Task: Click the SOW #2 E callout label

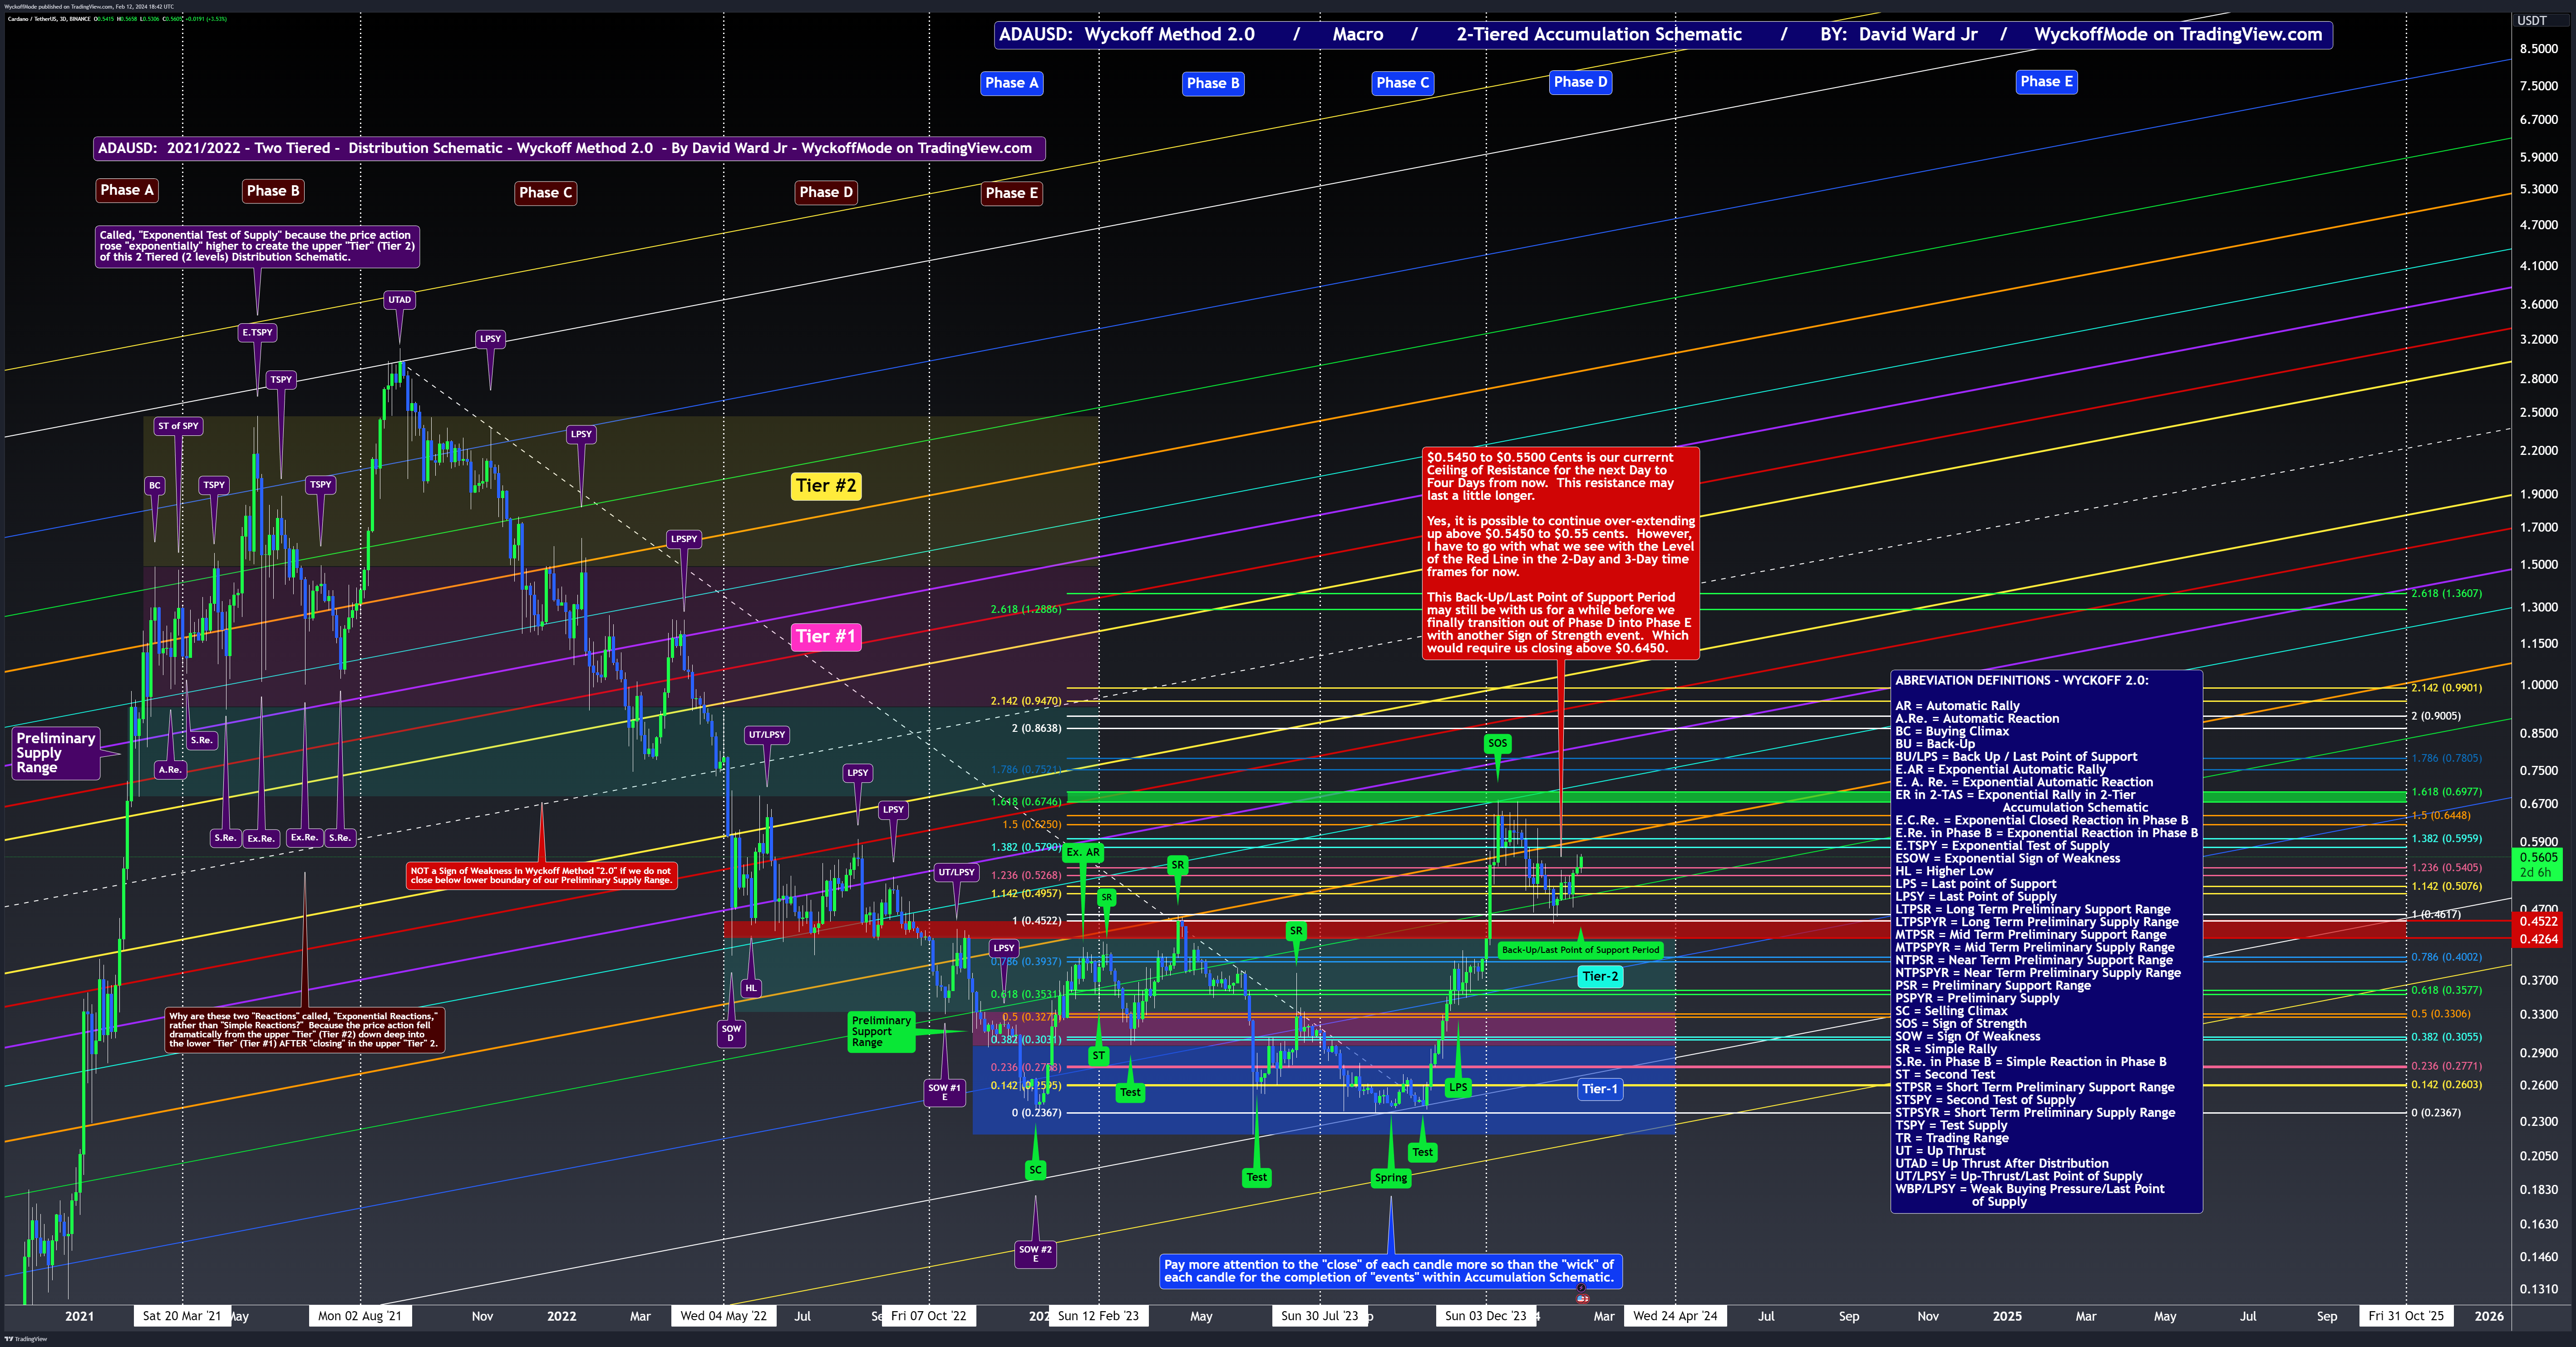Action: pos(1035,1254)
